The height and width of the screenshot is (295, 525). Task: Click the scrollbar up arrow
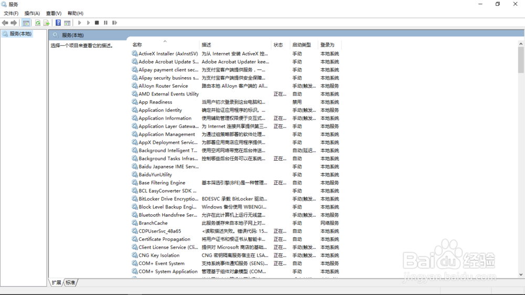[x=521, y=44]
